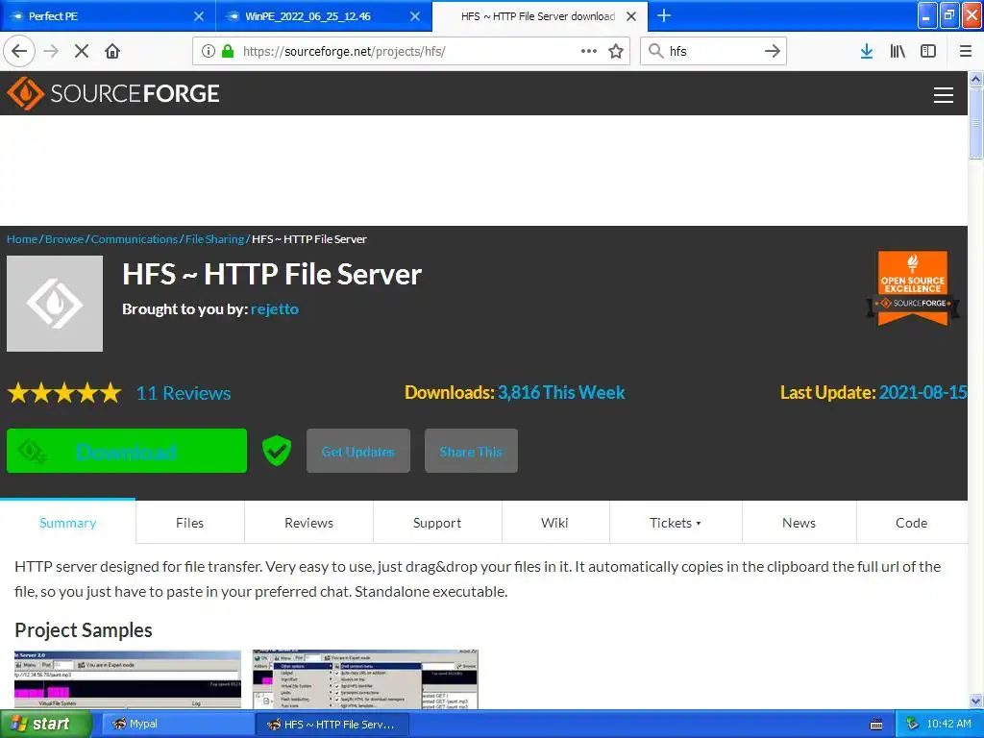Click the five-star rating
The image size is (984, 738).
point(64,393)
